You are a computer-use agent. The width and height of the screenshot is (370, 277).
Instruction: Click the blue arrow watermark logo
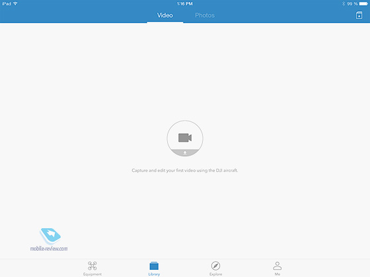[x=50, y=236]
